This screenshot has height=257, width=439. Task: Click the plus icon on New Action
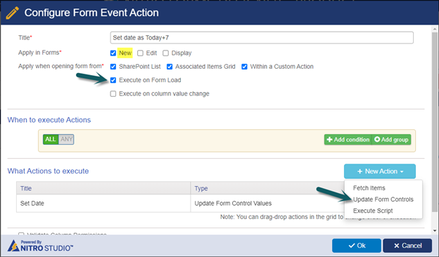click(x=360, y=171)
